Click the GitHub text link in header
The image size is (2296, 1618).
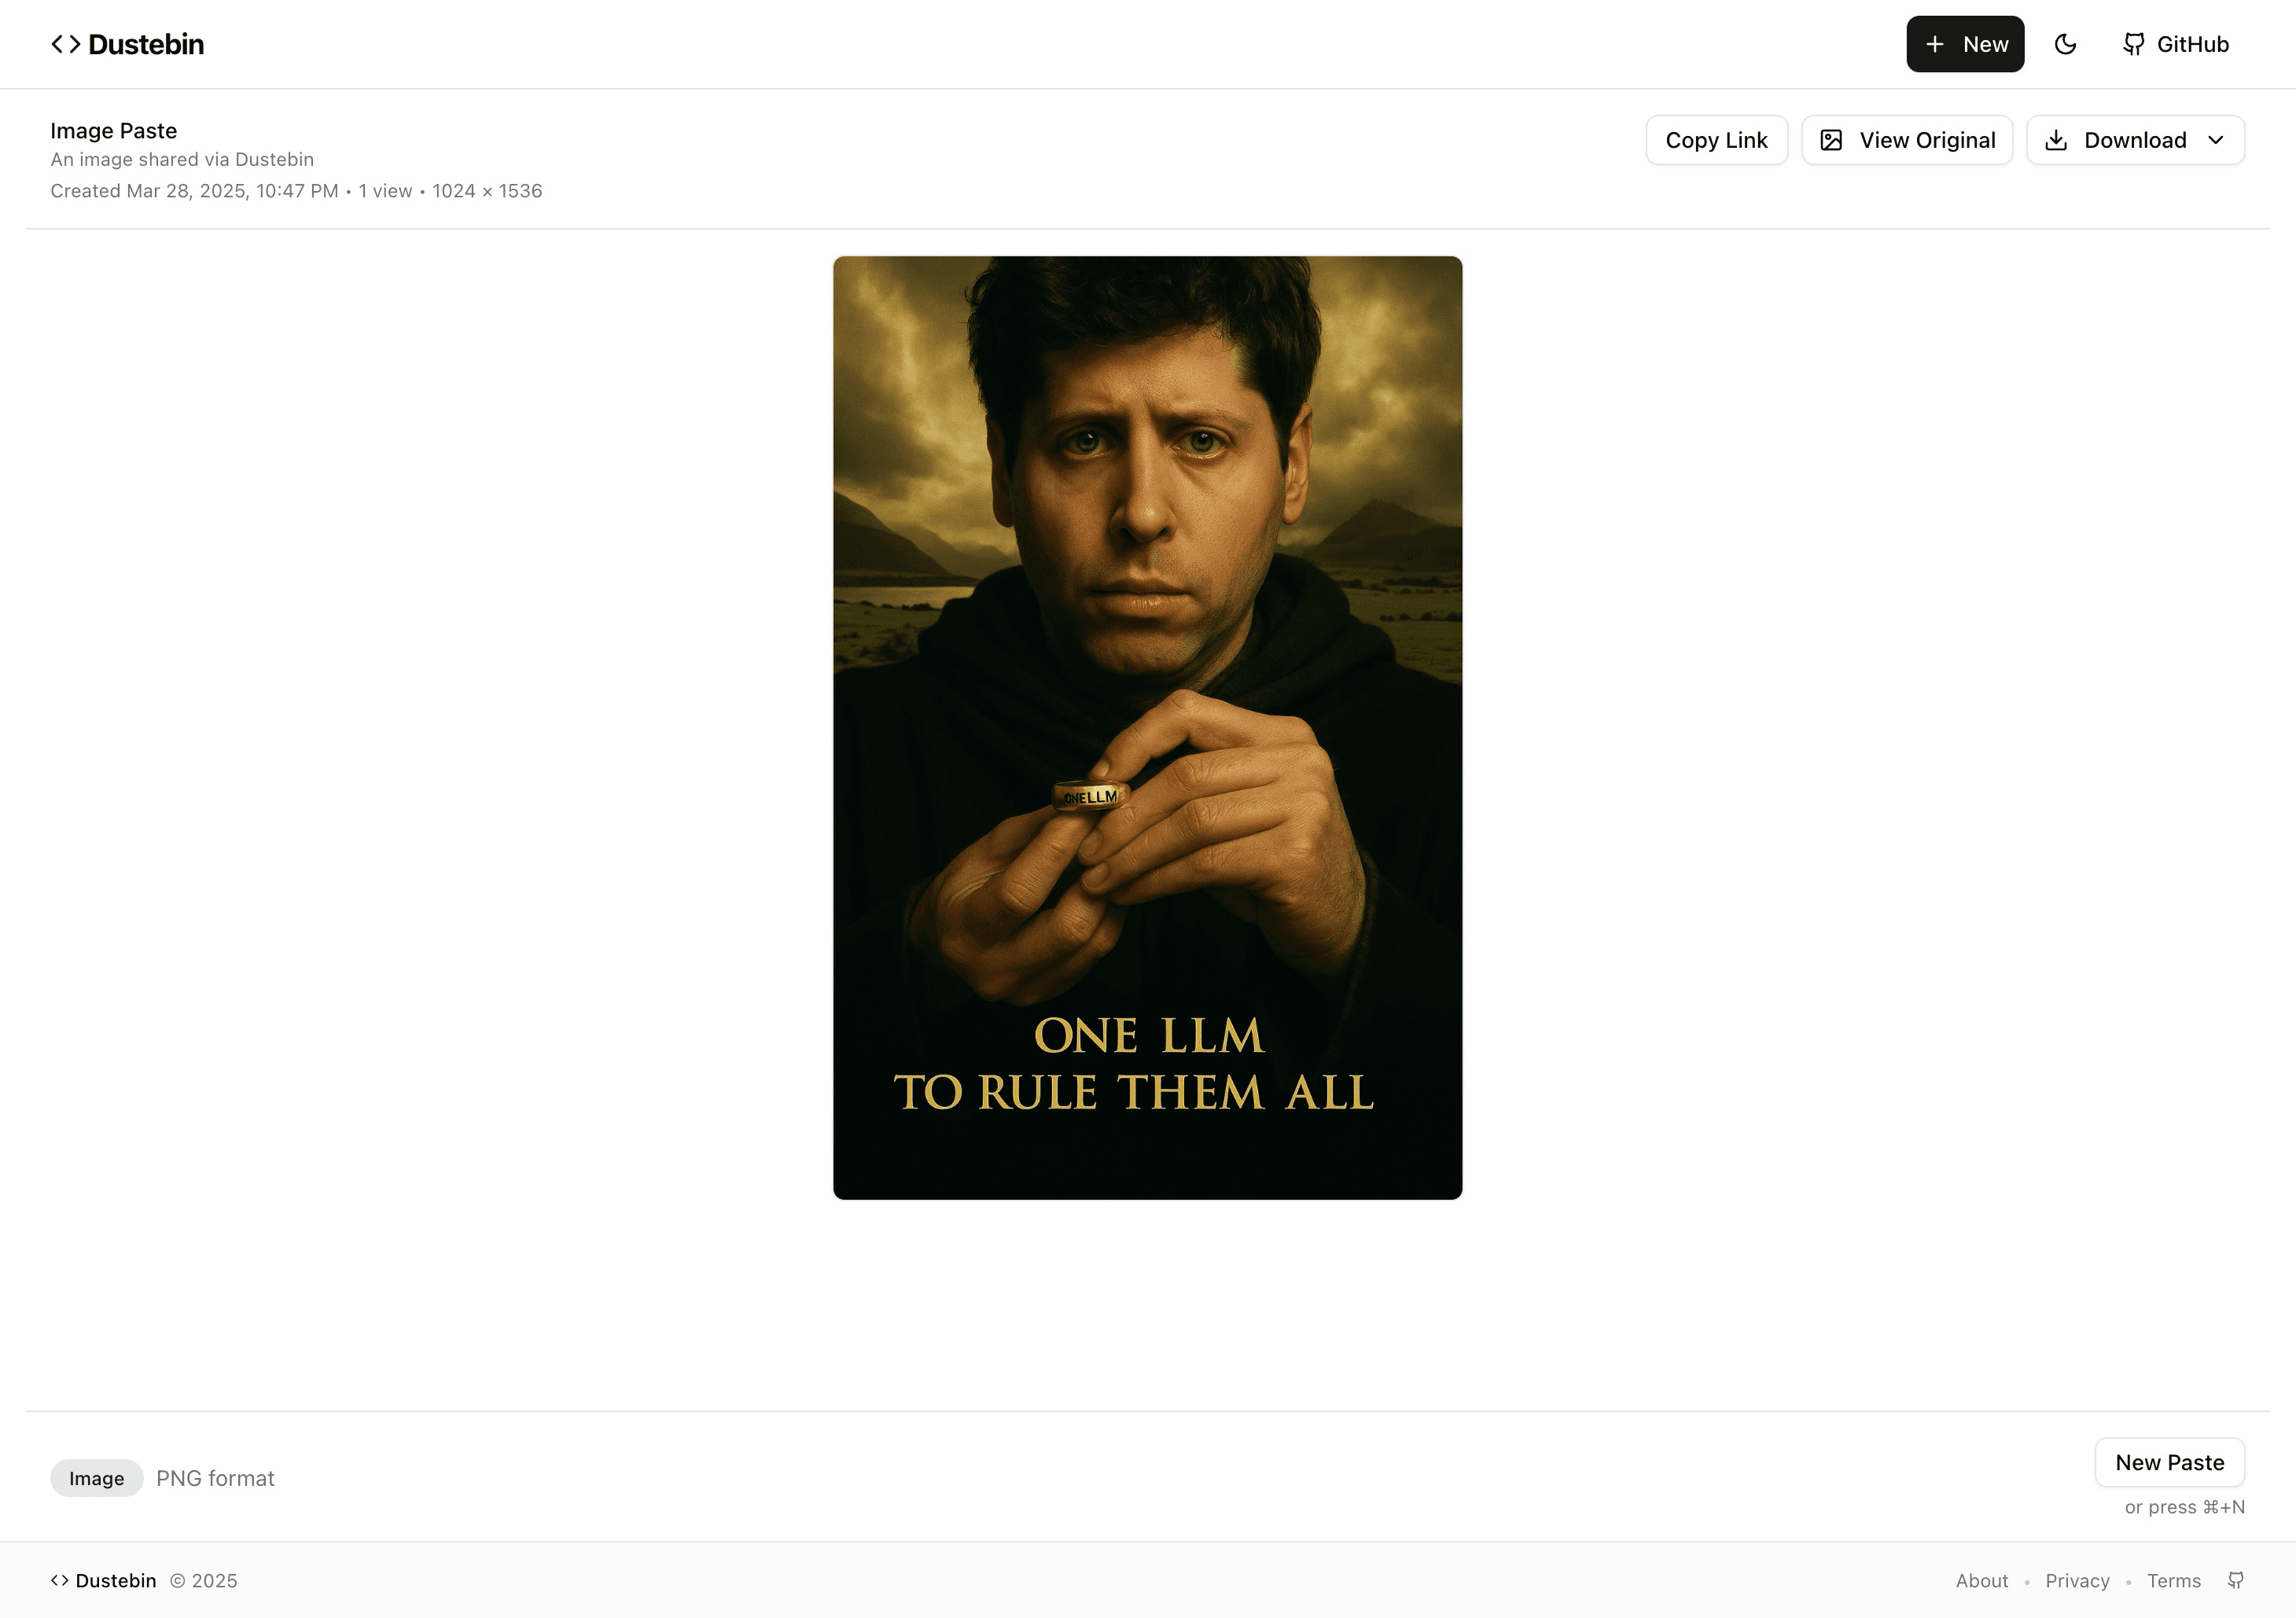(x=2192, y=44)
